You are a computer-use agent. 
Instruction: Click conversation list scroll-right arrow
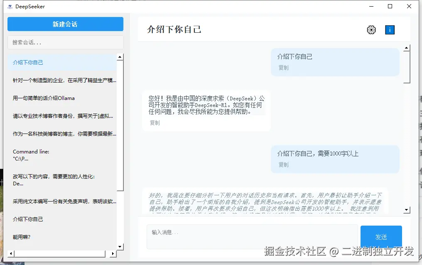coord(113,253)
